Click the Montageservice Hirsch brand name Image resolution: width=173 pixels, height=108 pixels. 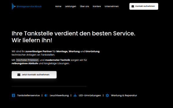pos(29,6)
